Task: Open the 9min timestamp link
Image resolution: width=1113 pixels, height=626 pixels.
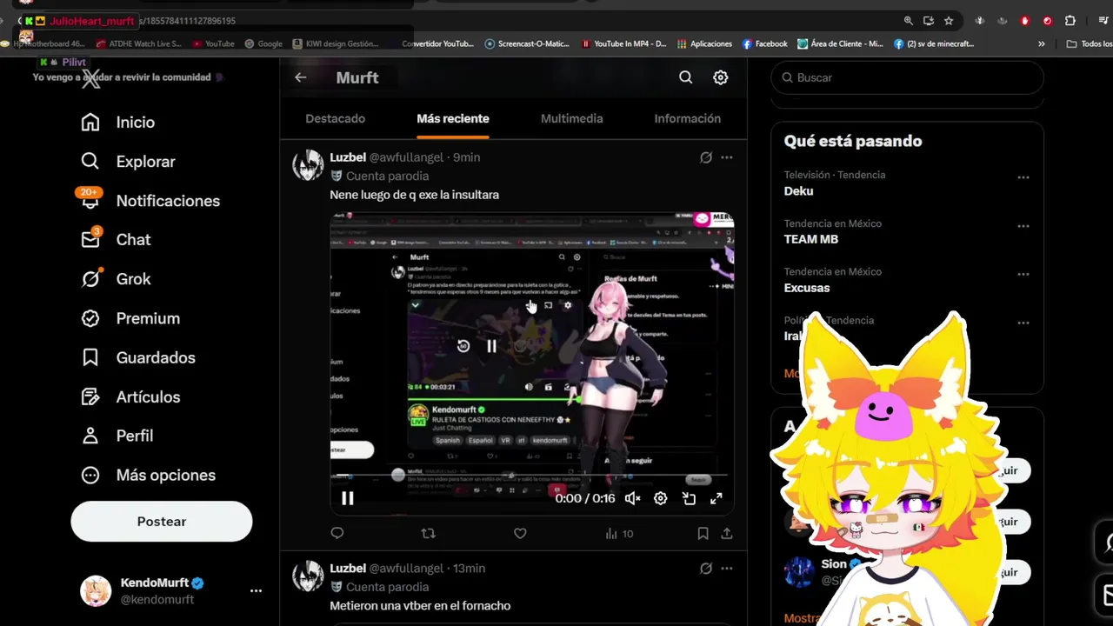Action: (x=467, y=157)
